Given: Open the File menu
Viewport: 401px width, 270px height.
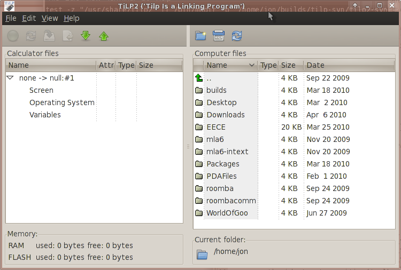Looking at the screenshot, I should [11, 18].
